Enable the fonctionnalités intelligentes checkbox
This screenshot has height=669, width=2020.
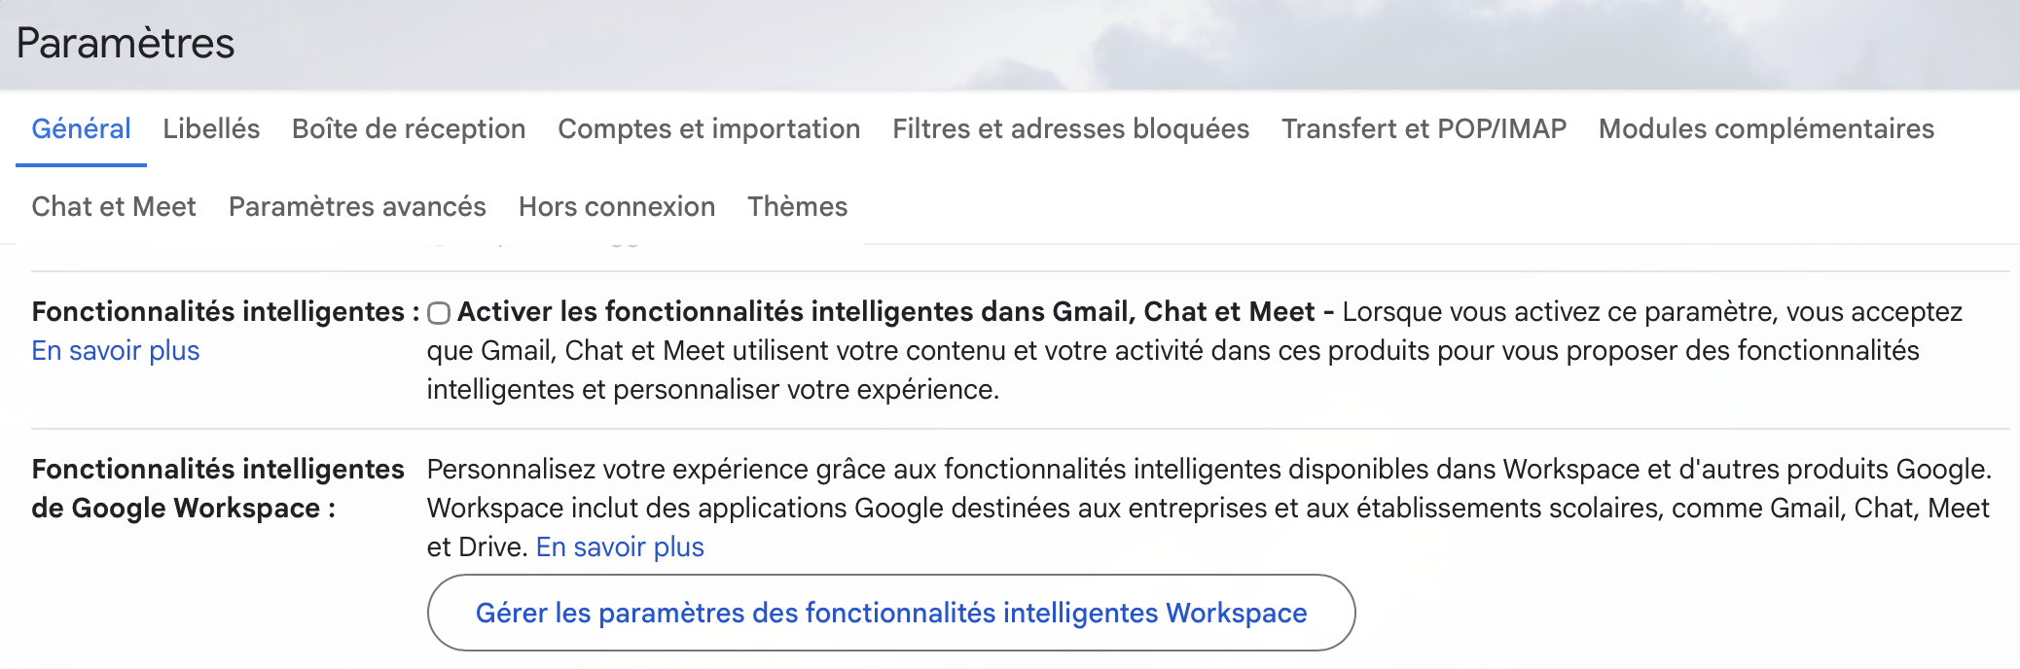point(439,313)
